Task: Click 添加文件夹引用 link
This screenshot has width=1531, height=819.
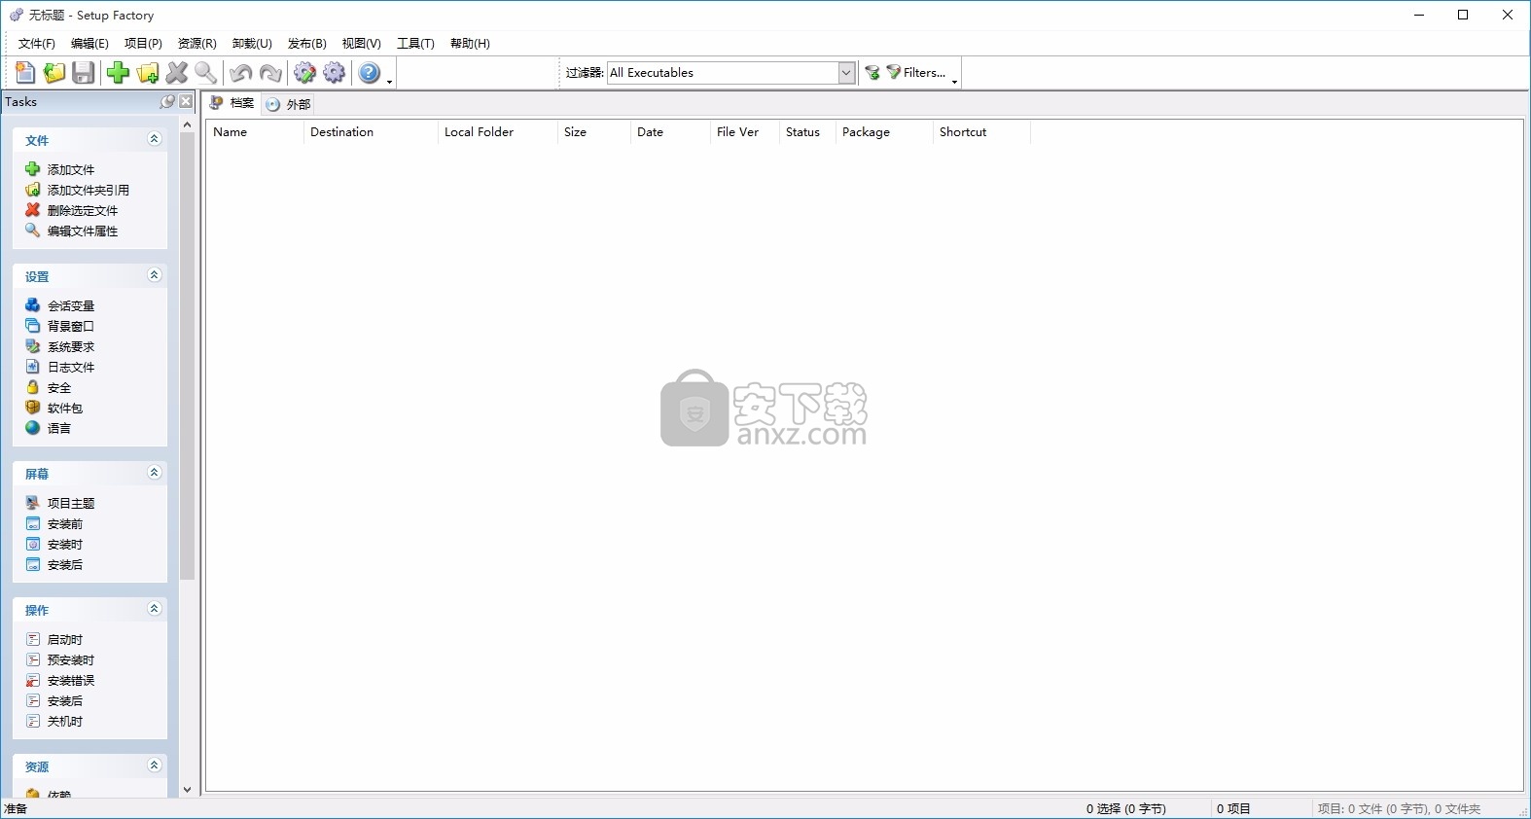Action: (x=89, y=190)
